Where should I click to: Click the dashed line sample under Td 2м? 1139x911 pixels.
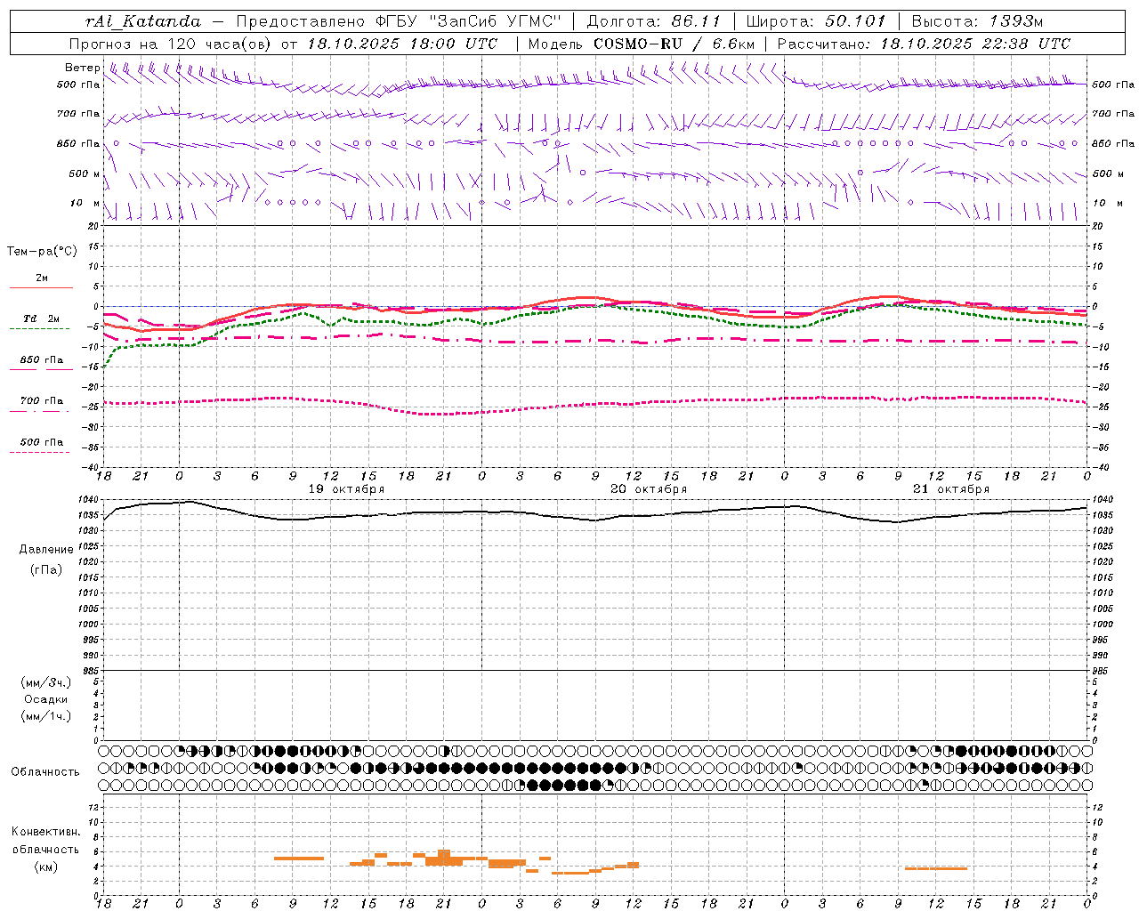coord(40,329)
